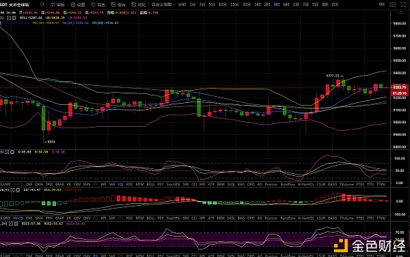The height and width of the screenshot is (257, 410).
Task: Choose CCI in the strip under the KDJ panel
Action: point(194,184)
